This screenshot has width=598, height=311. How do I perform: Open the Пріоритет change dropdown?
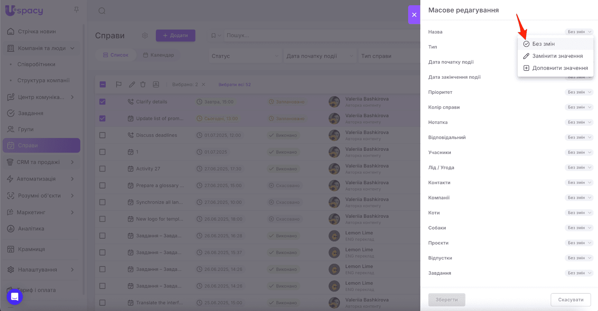pos(579,92)
